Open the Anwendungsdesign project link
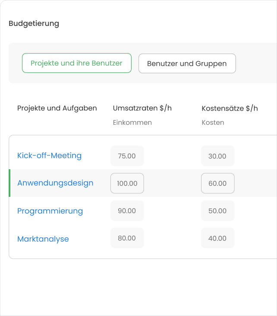277x316 pixels. pyautogui.click(x=55, y=183)
